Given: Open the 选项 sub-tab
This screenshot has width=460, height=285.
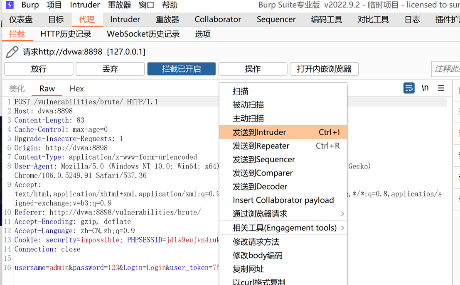Looking at the screenshot, I should 203,34.
